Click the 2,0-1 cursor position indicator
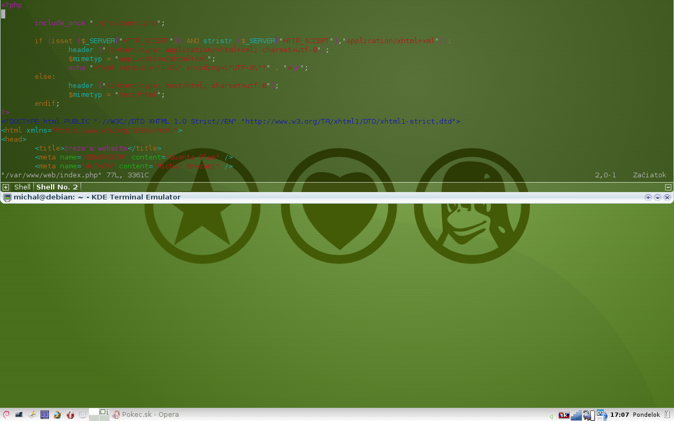 606,175
